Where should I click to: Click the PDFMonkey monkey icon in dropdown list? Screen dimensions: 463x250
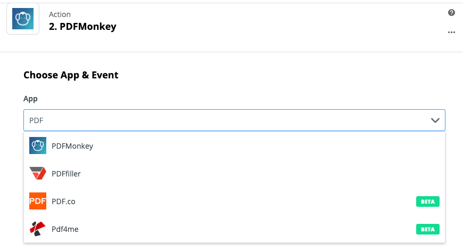[x=38, y=146]
